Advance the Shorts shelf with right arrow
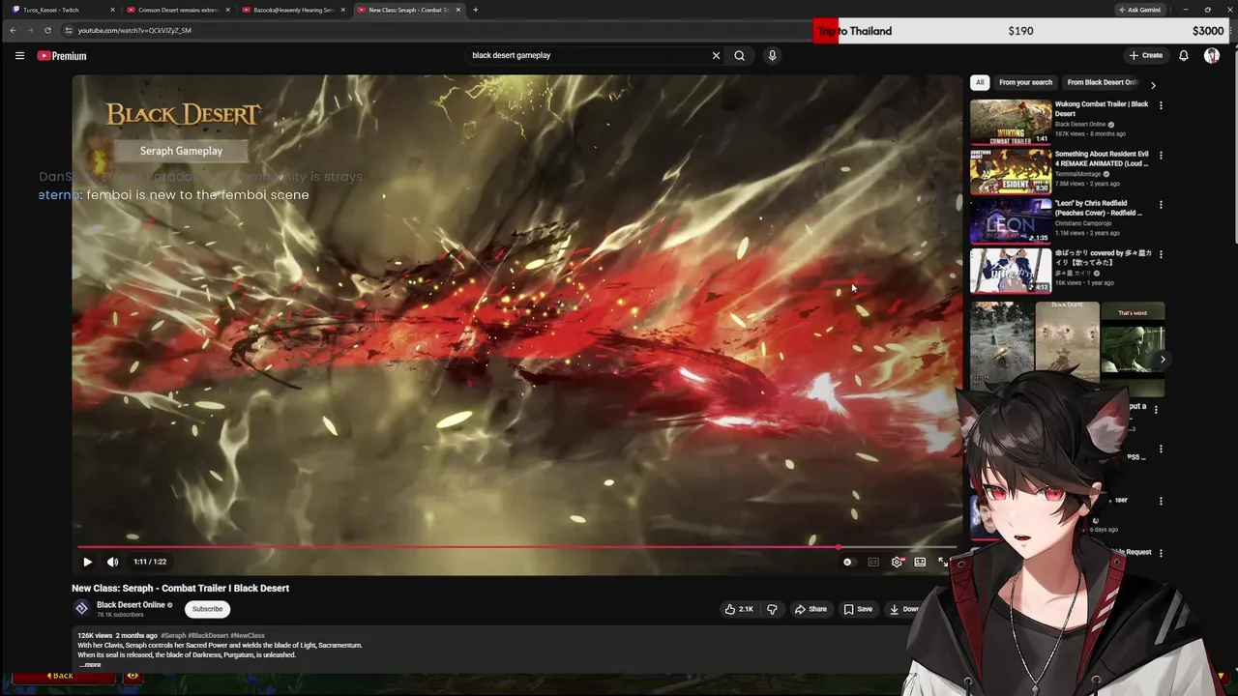The height and width of the screenshot is (696, 1238). [1163, 360]
